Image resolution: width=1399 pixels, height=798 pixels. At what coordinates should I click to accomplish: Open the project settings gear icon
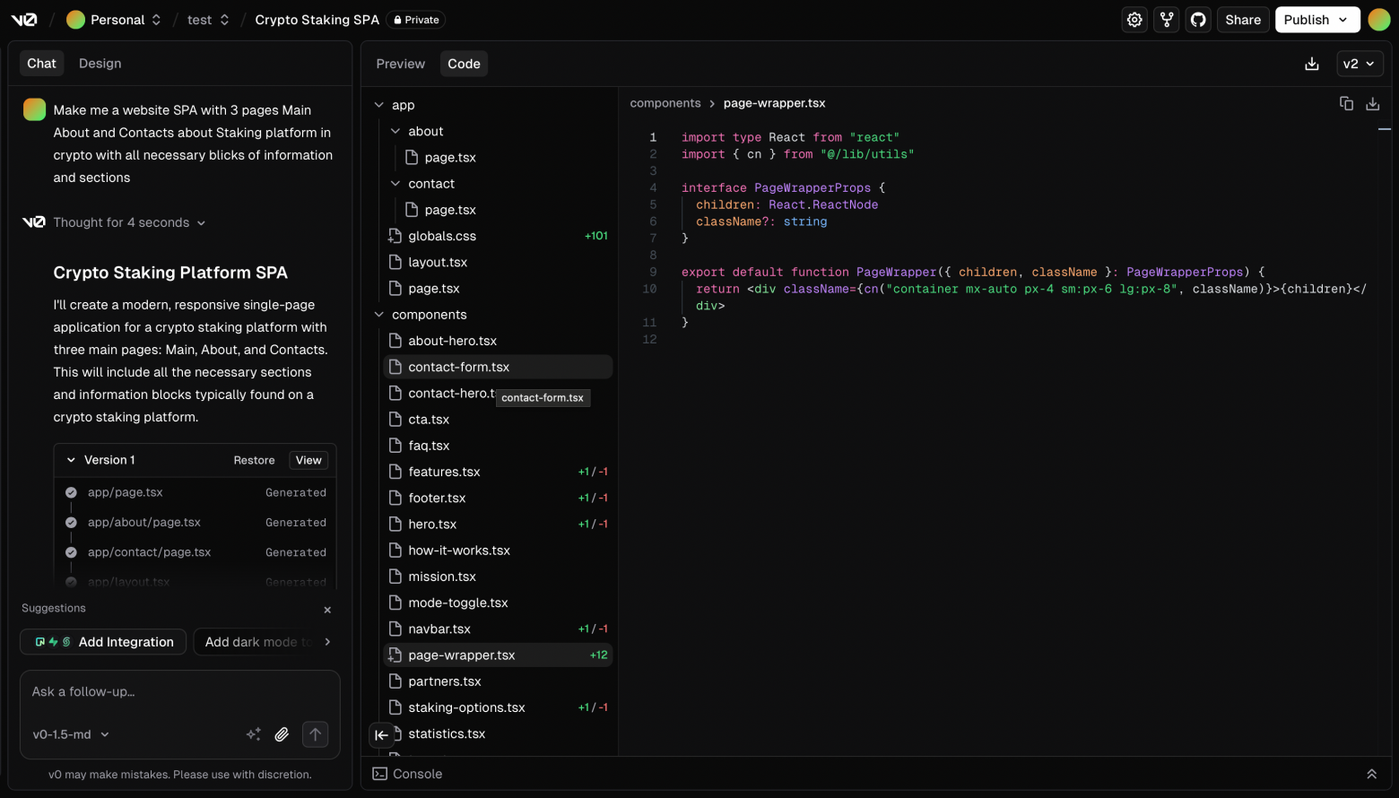pyautogui.click(x=1134, y=19)
